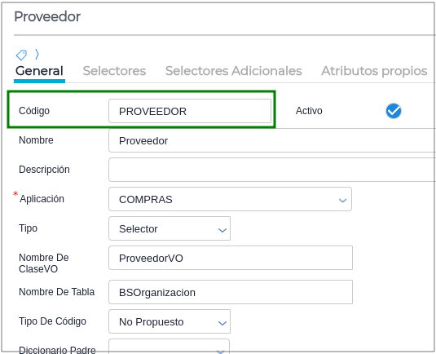Click the Proveedor heading title
This screenshot has height=354, width=436.
point(47,16)
